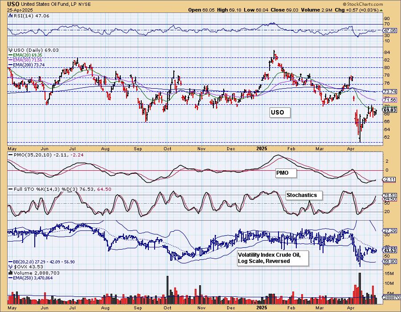Click the Dec label under the volume panel
This screenshot has height=312, width=401.
coord(231,308)
